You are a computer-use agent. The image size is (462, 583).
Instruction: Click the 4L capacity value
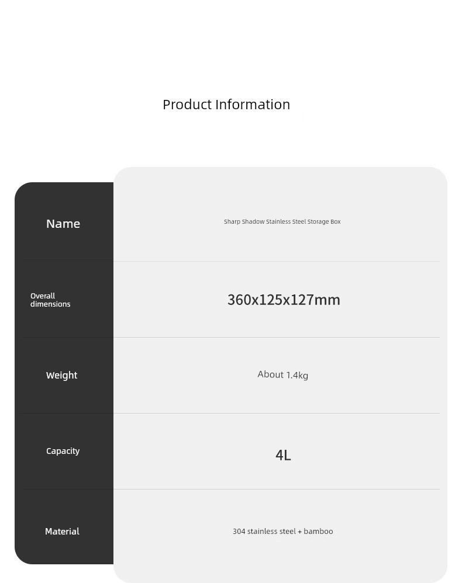[x=283, y=455]
